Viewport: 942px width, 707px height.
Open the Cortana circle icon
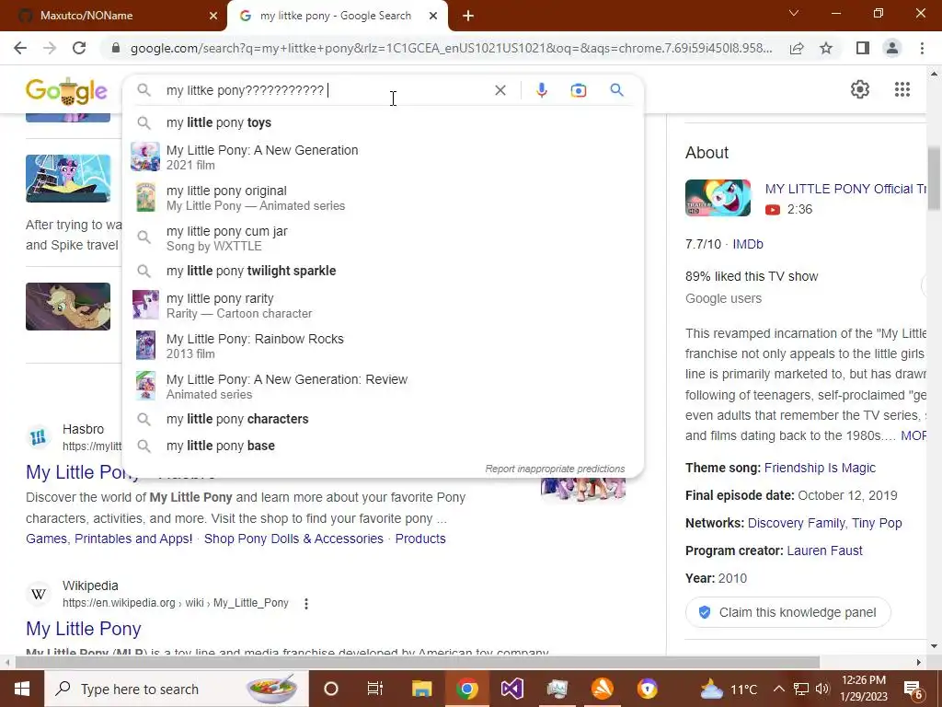(330, 689)
